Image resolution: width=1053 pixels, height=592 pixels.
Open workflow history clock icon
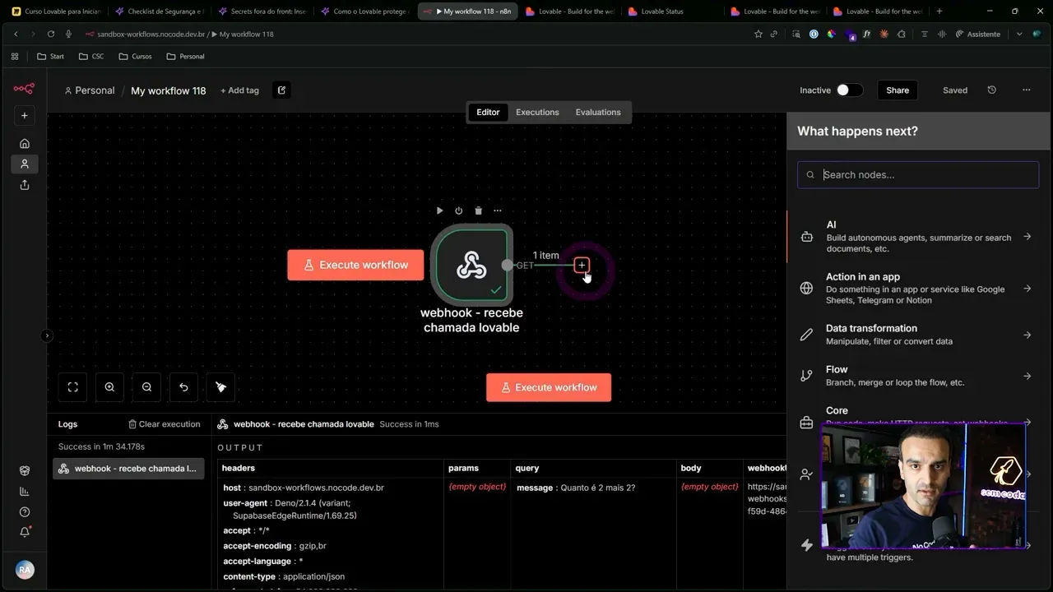pos(991,90)
